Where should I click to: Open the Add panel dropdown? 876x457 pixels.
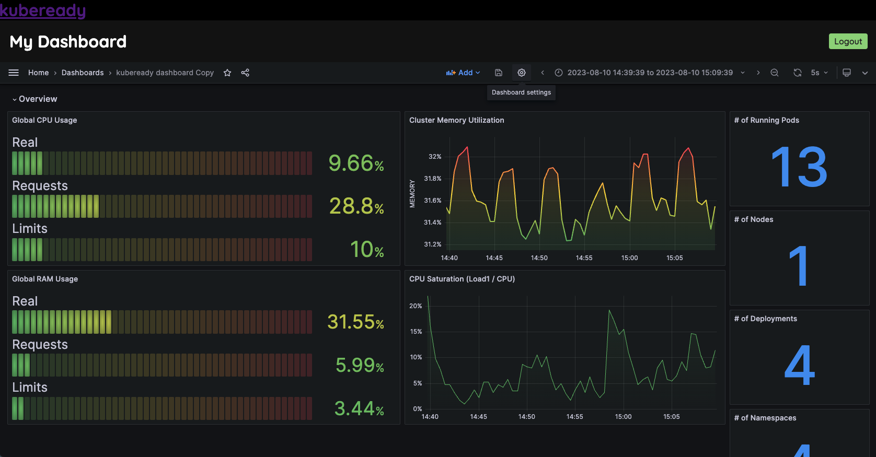(x=463, y=73)
